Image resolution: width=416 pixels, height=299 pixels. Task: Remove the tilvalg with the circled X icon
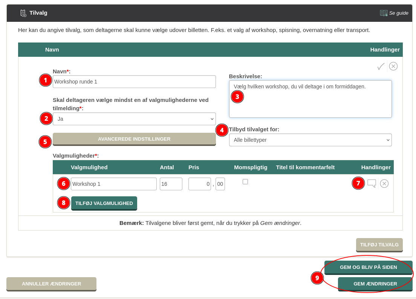coord(393,67)
